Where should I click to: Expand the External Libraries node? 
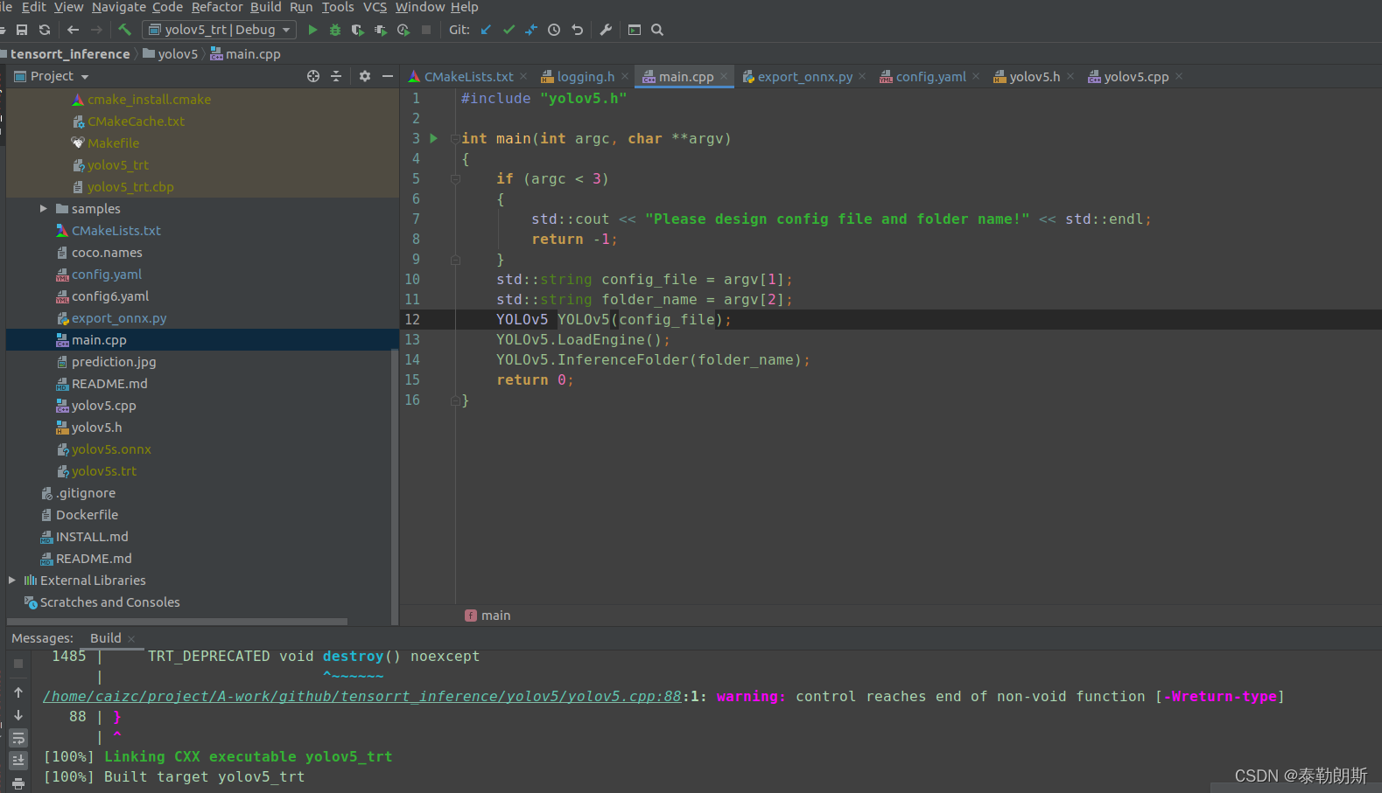click(x=11, y=581)
